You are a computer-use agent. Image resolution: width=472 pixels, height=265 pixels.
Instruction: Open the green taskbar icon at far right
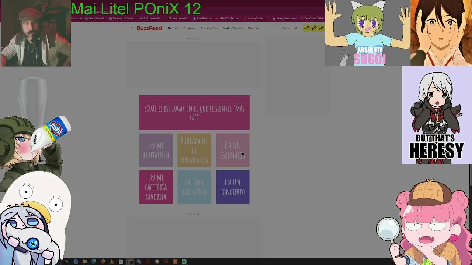(x=184, y=261)
